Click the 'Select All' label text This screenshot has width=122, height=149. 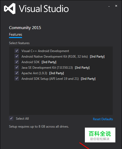[22, 119]
